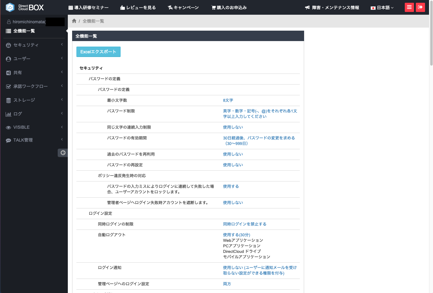The image size is (433, 293).
Task: Click the home icon in the breadcrumb
Action: (x=74, y=21)
